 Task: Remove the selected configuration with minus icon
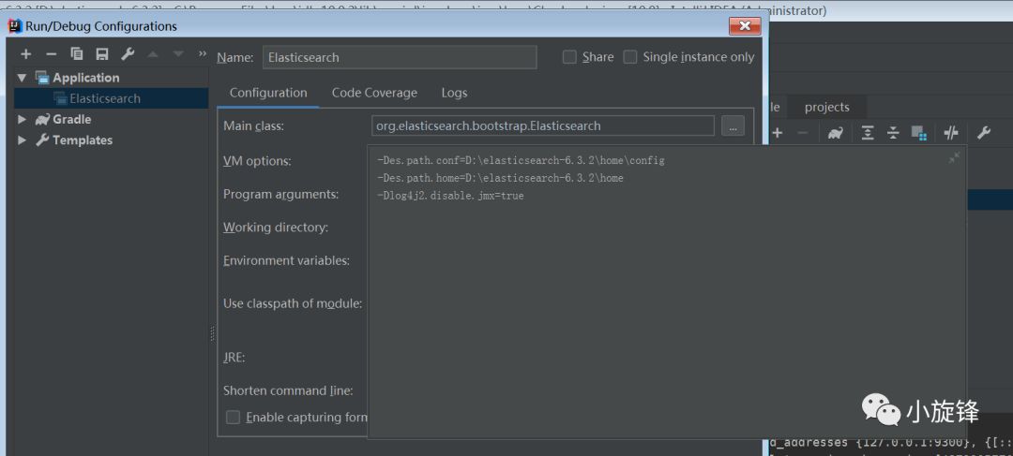(52, 54)
